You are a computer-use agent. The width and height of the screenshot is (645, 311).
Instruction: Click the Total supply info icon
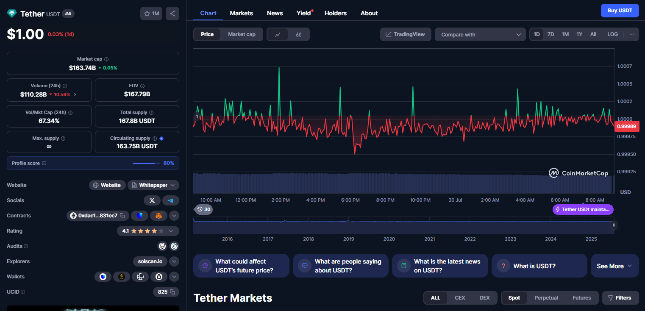click(x=151, y=113)
